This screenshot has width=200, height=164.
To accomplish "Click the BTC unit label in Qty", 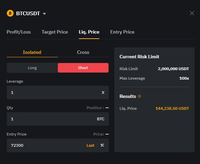I will click(x=101, y=119).
